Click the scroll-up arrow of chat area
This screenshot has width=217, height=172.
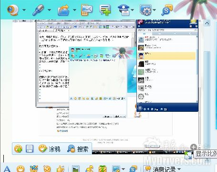coord(207,23)
